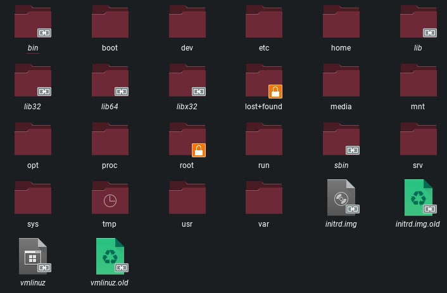This screenshot has height=293, width=447.
Task: Click the 'usr' file name label
Action: pos(187,225)
